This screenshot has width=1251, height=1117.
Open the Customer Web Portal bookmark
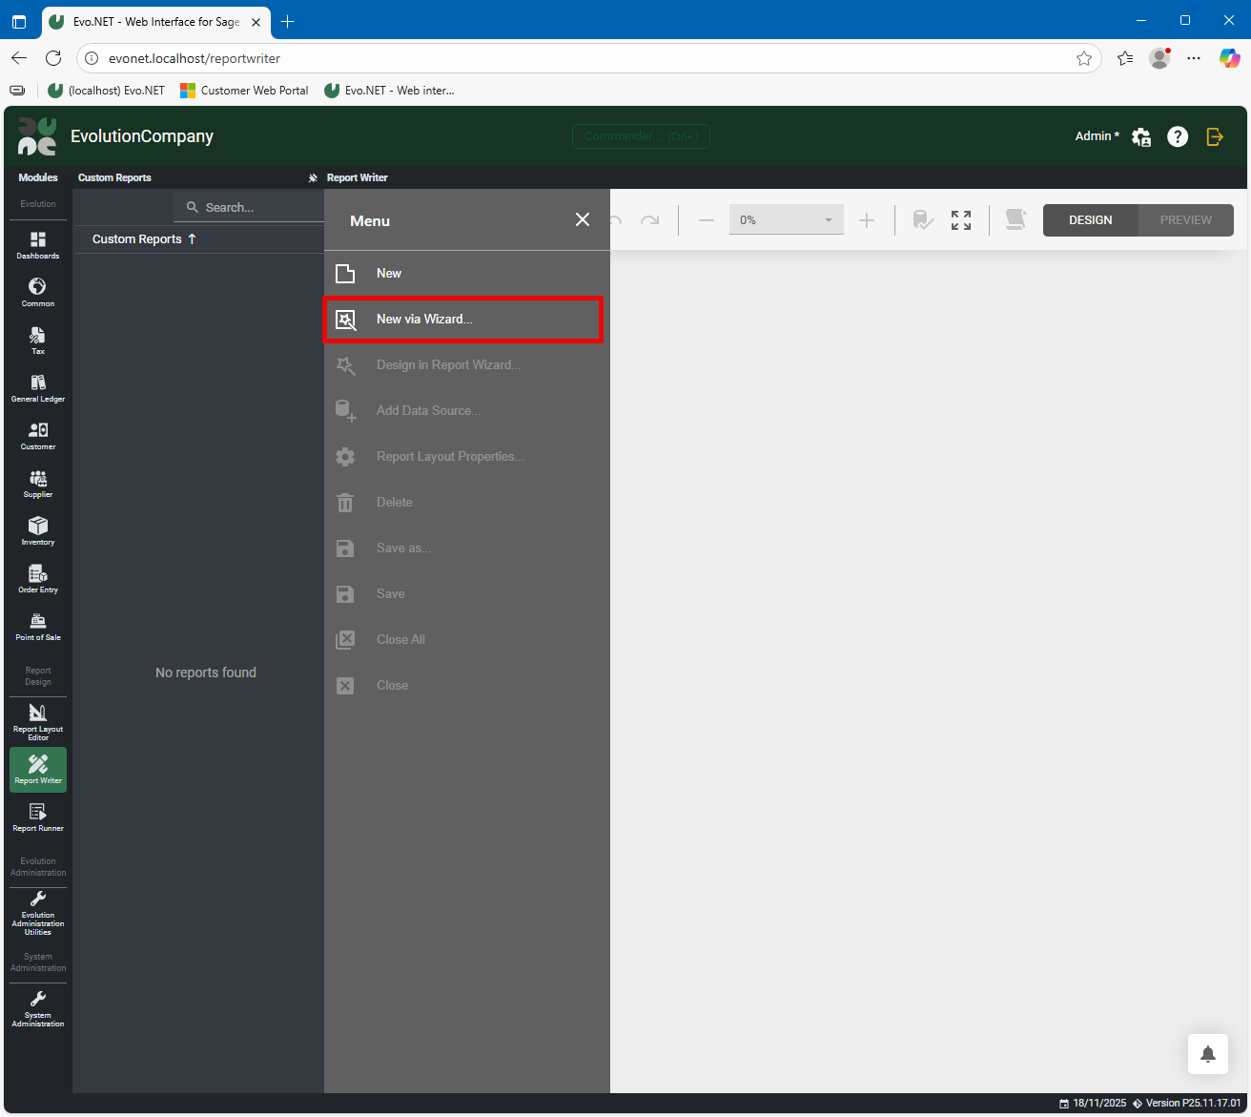click(x=245, y=91)
